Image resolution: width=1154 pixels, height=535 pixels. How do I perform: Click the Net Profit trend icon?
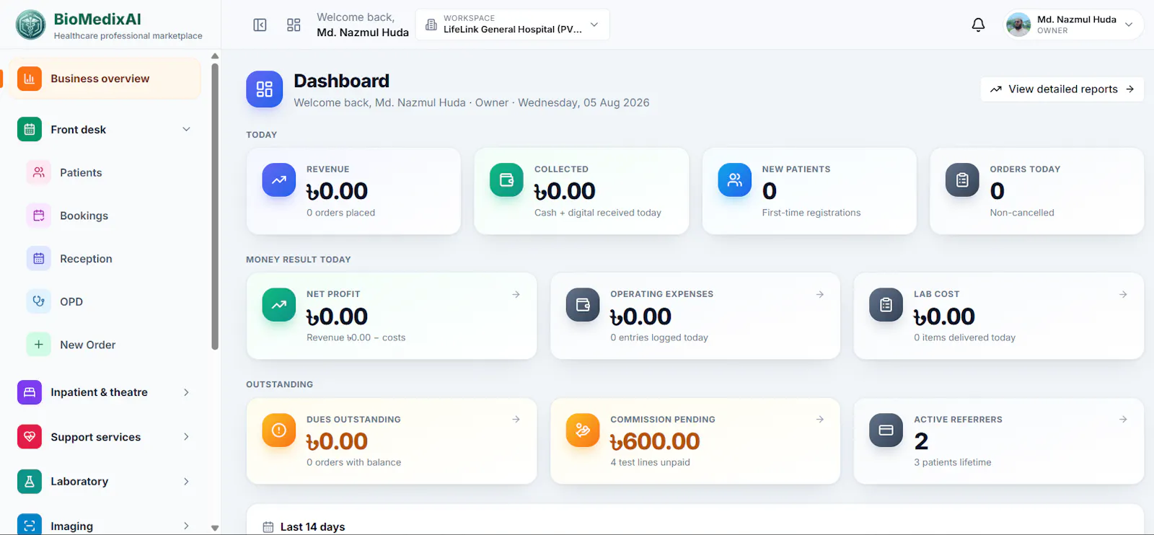[279, 305]
